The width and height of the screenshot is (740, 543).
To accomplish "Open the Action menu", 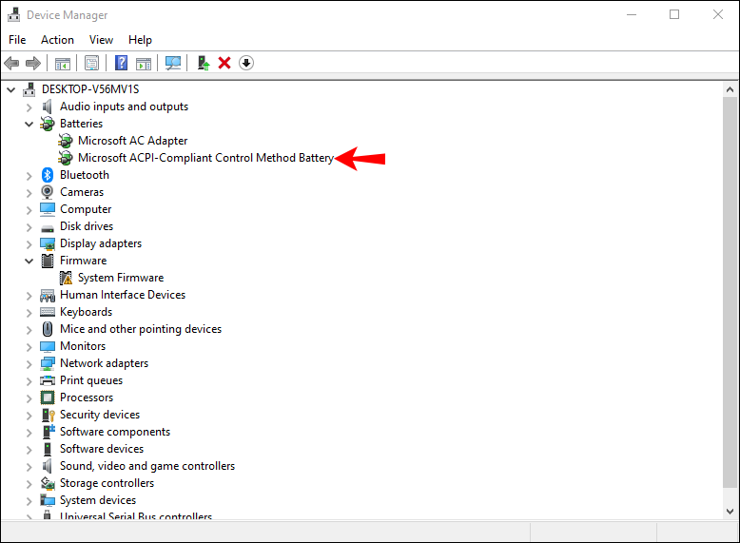I will (x=57, y=40).
